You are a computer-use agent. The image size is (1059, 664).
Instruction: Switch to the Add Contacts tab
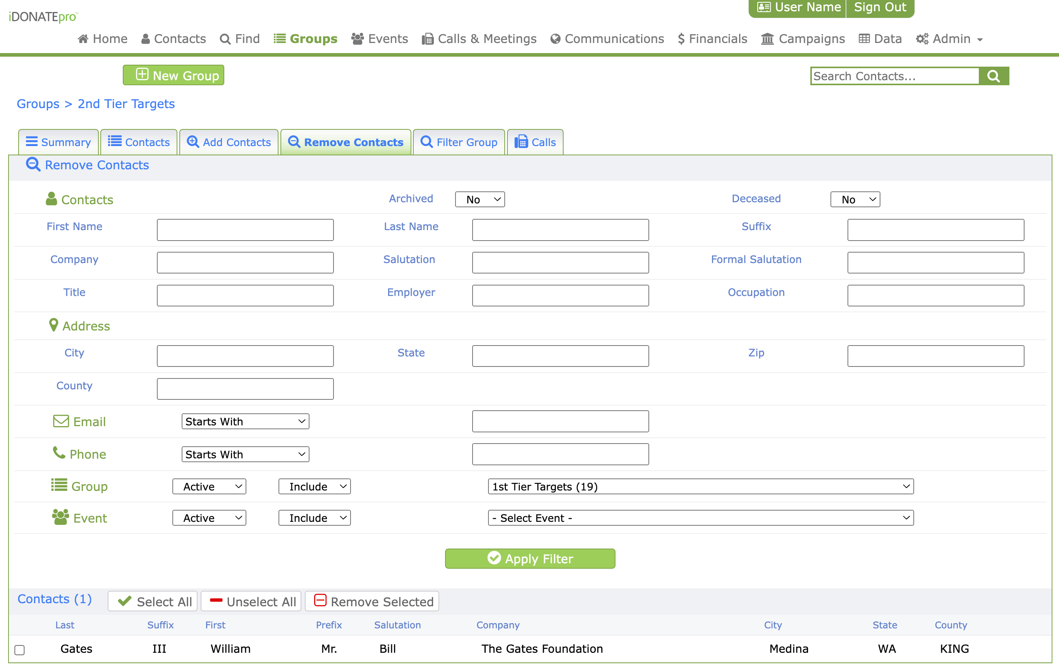pos(229,142)
